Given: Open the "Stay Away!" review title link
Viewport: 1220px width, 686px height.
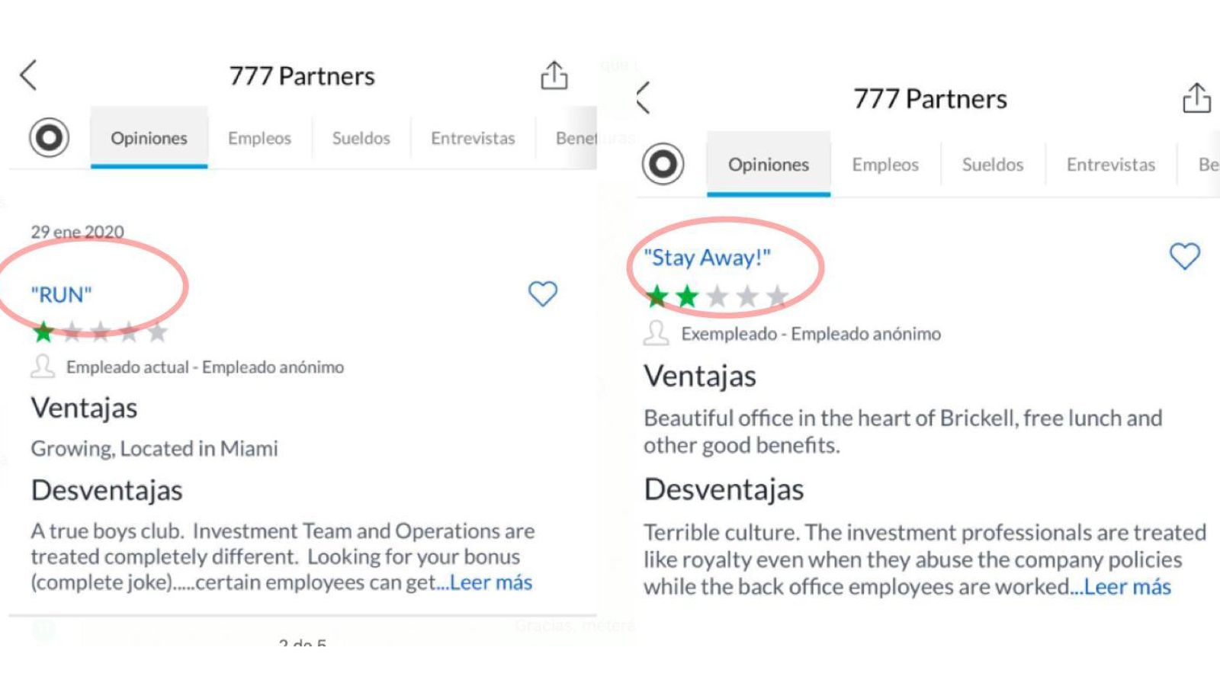Looking at the screenshot, I should tap(707, 258).
